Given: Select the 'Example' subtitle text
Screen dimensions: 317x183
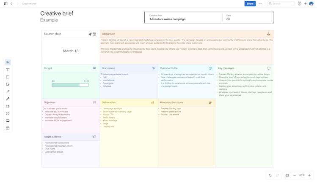Looking at the screenshot, I should coord(49,20).
